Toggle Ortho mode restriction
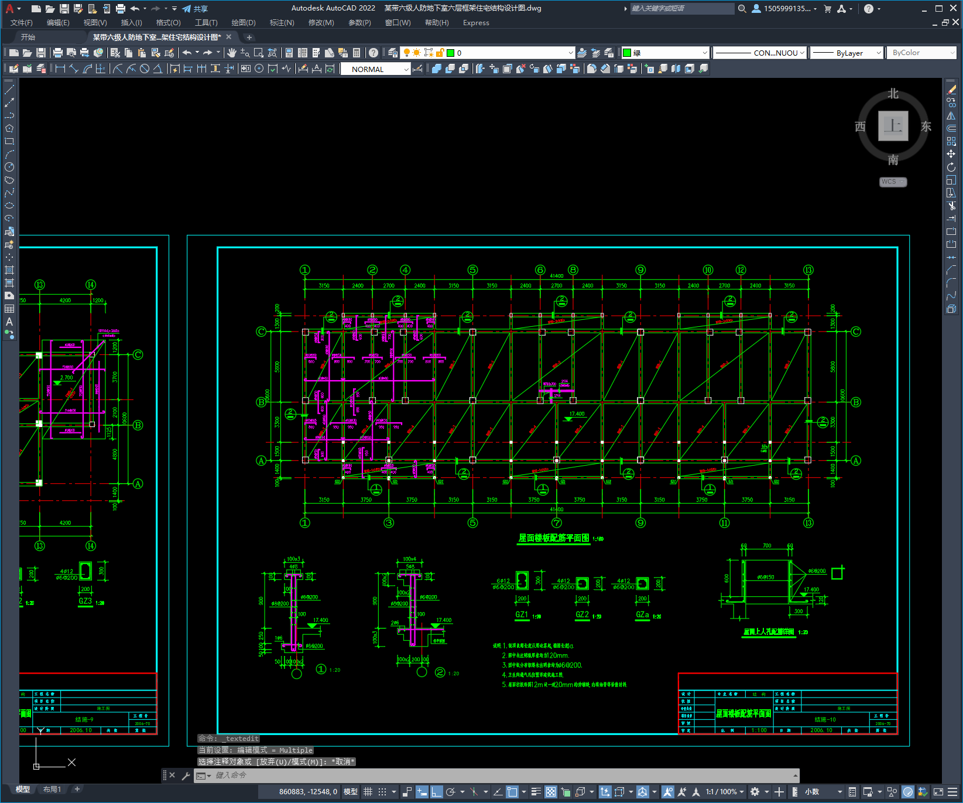 click(436, 792)
